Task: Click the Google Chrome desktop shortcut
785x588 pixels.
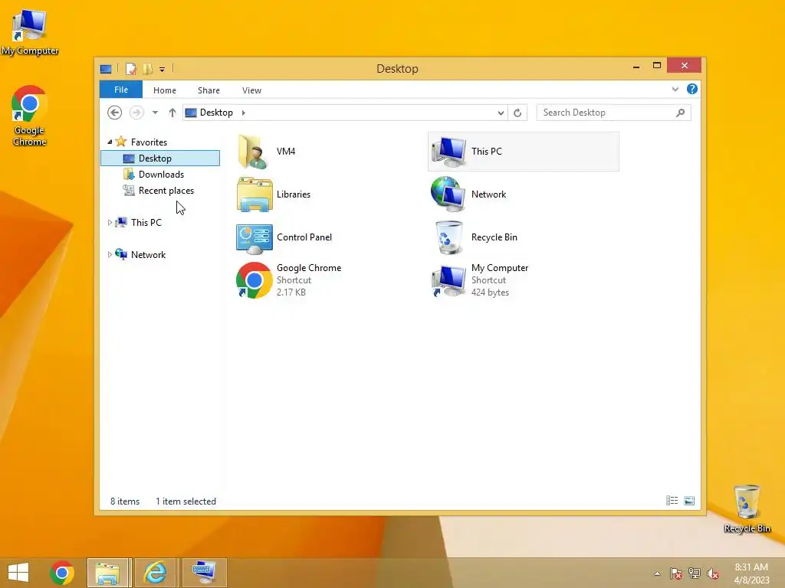Action: click(29, 116)
